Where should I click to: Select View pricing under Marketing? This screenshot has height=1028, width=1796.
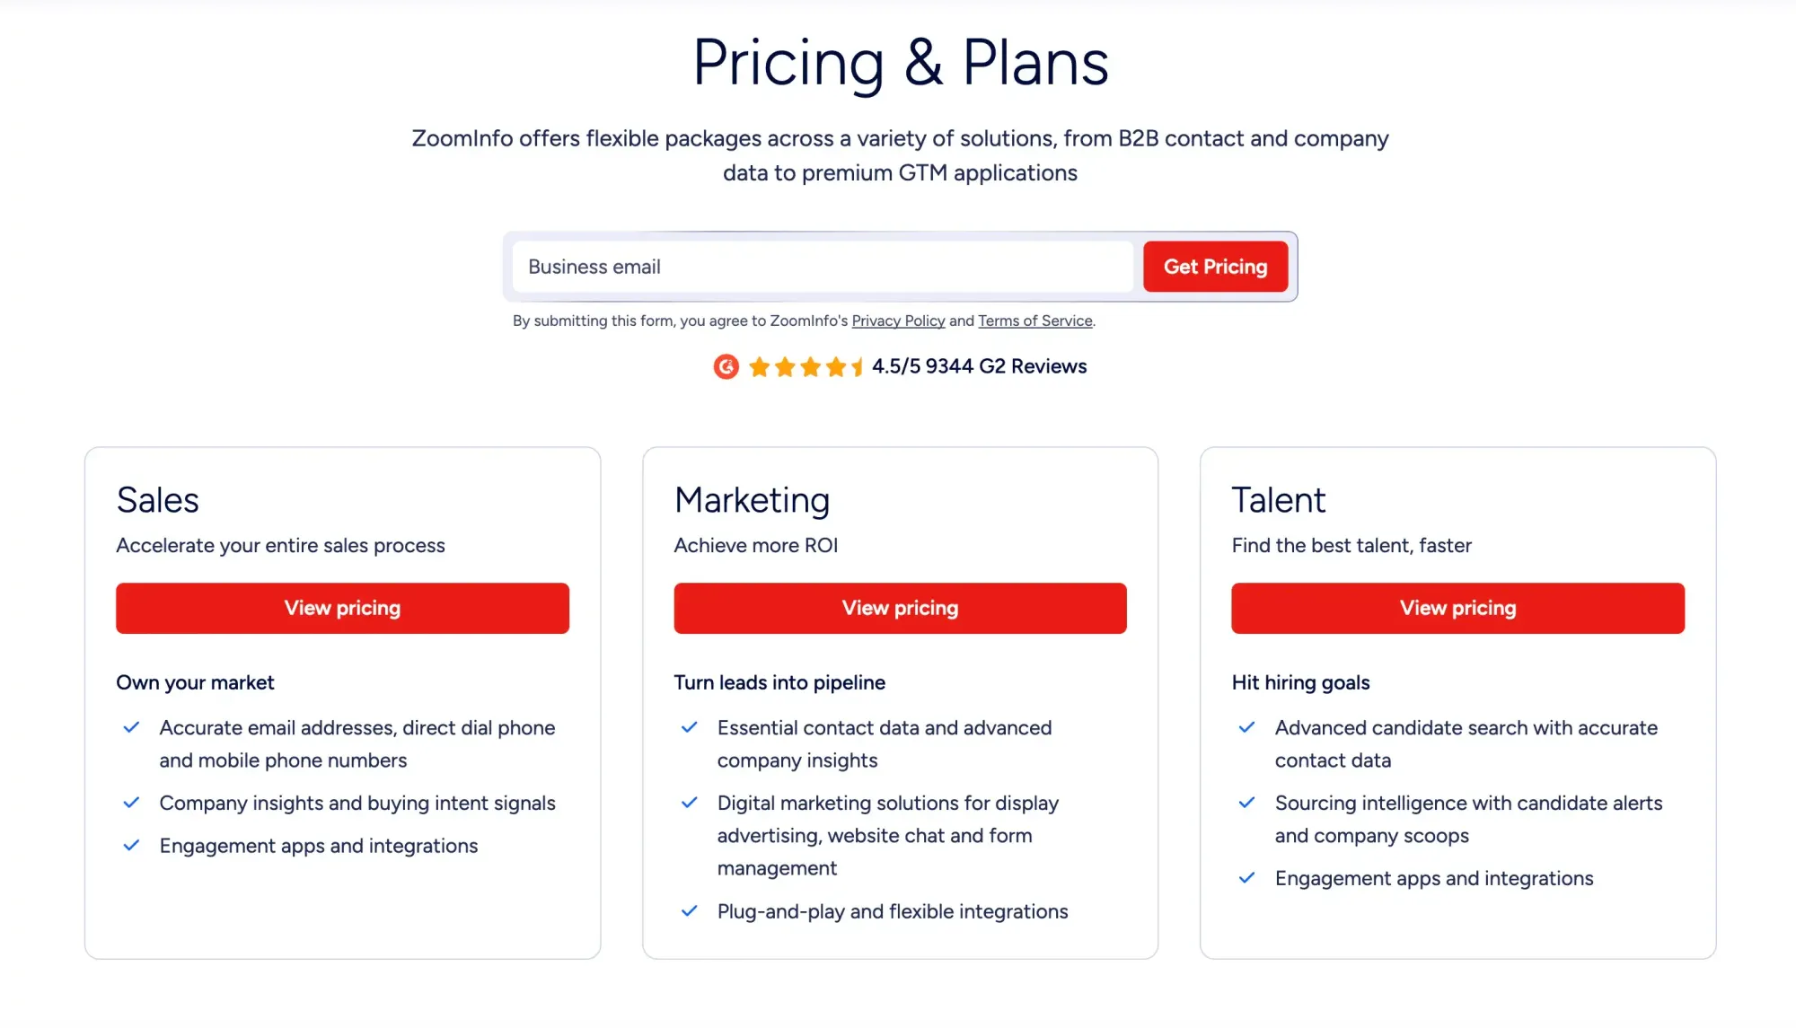(x=900, y=608)
